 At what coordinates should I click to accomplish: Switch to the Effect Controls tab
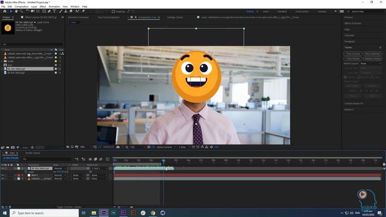40,17
